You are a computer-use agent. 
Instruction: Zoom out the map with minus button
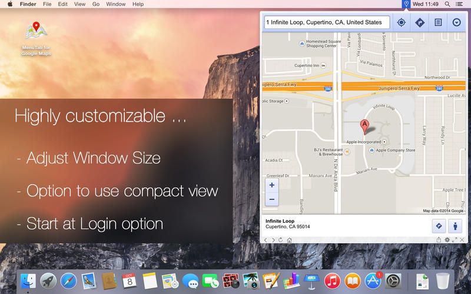click(271, 199)
